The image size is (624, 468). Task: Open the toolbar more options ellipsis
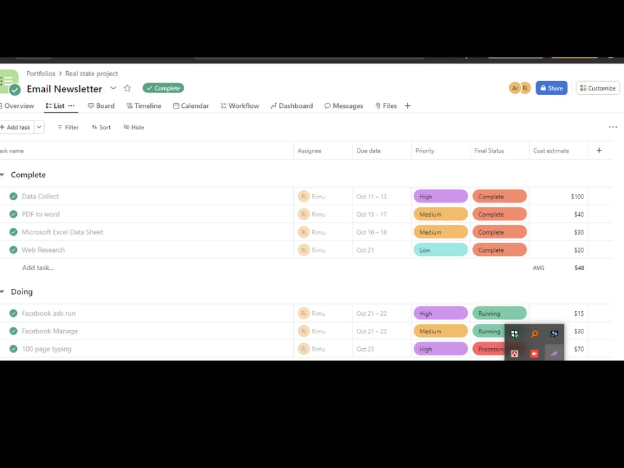[613, 127]
